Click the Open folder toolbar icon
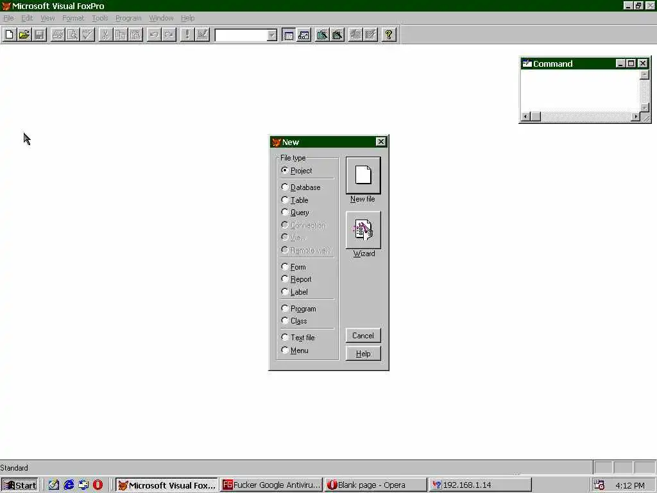 [x=24, y=35]
